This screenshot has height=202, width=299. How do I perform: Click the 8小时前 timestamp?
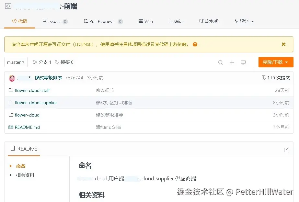coord(281,103)
